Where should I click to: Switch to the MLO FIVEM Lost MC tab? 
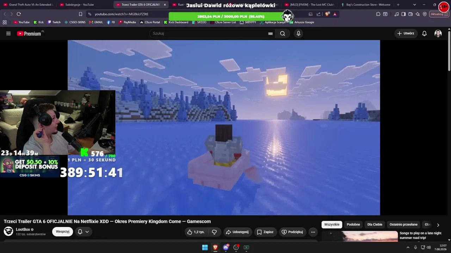tap(310, 5)
